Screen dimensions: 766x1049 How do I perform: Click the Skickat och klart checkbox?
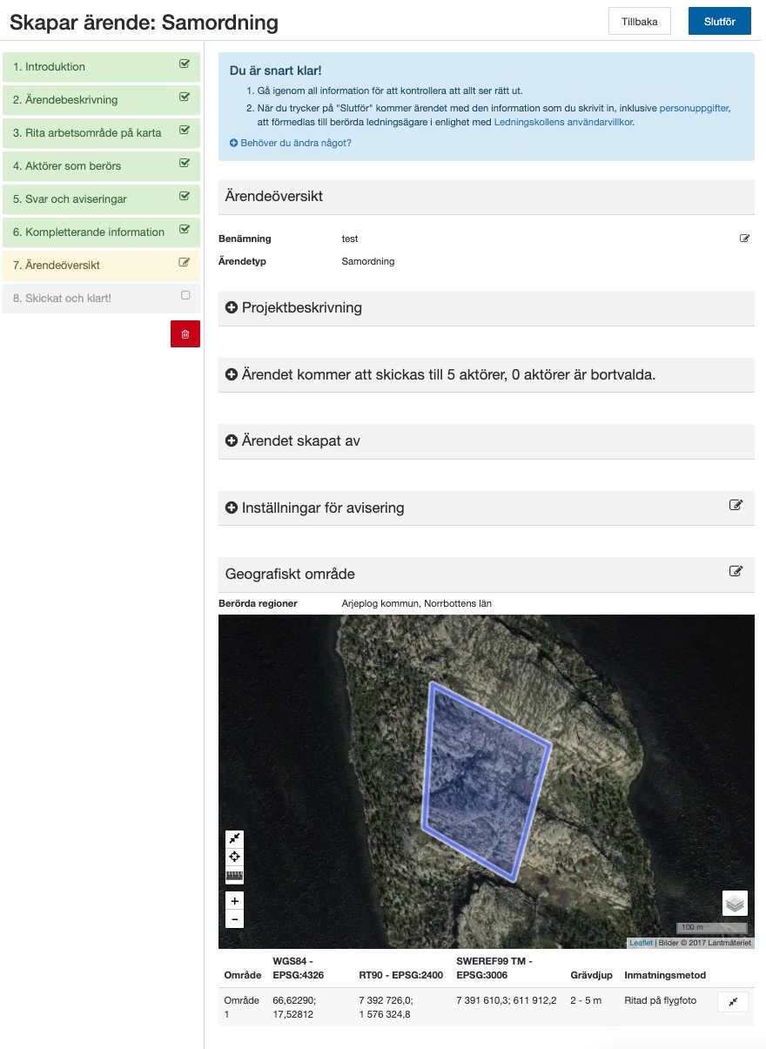185,296
